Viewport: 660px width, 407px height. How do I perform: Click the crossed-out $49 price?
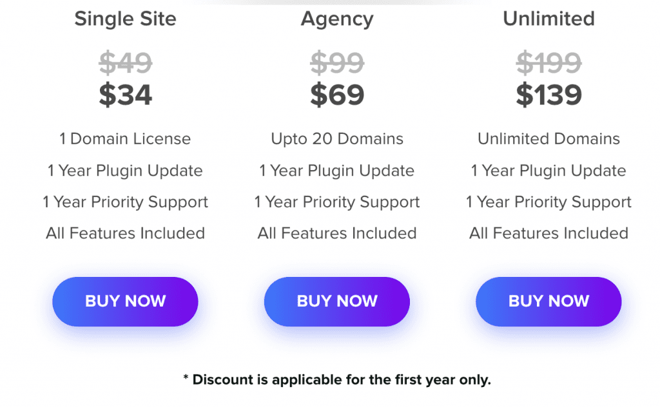click(126, 63)
